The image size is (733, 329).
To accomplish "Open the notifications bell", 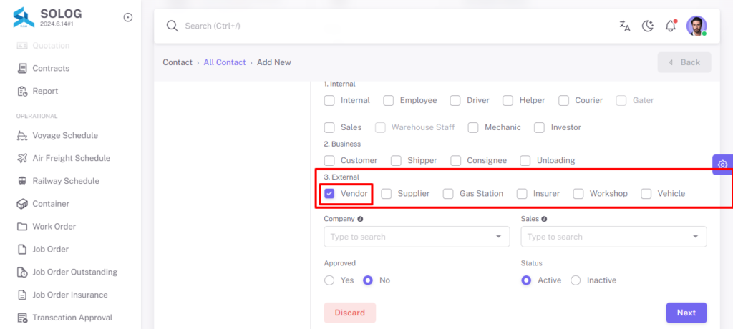I will [x=671, y=26].
